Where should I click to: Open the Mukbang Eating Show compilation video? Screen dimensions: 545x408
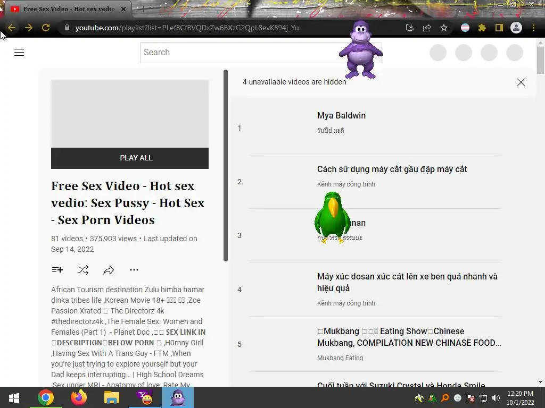click(x=409, y=337)
